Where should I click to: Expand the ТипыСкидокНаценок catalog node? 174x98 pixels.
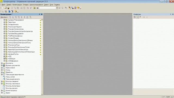pyautogui.click(x=4, y=27)
